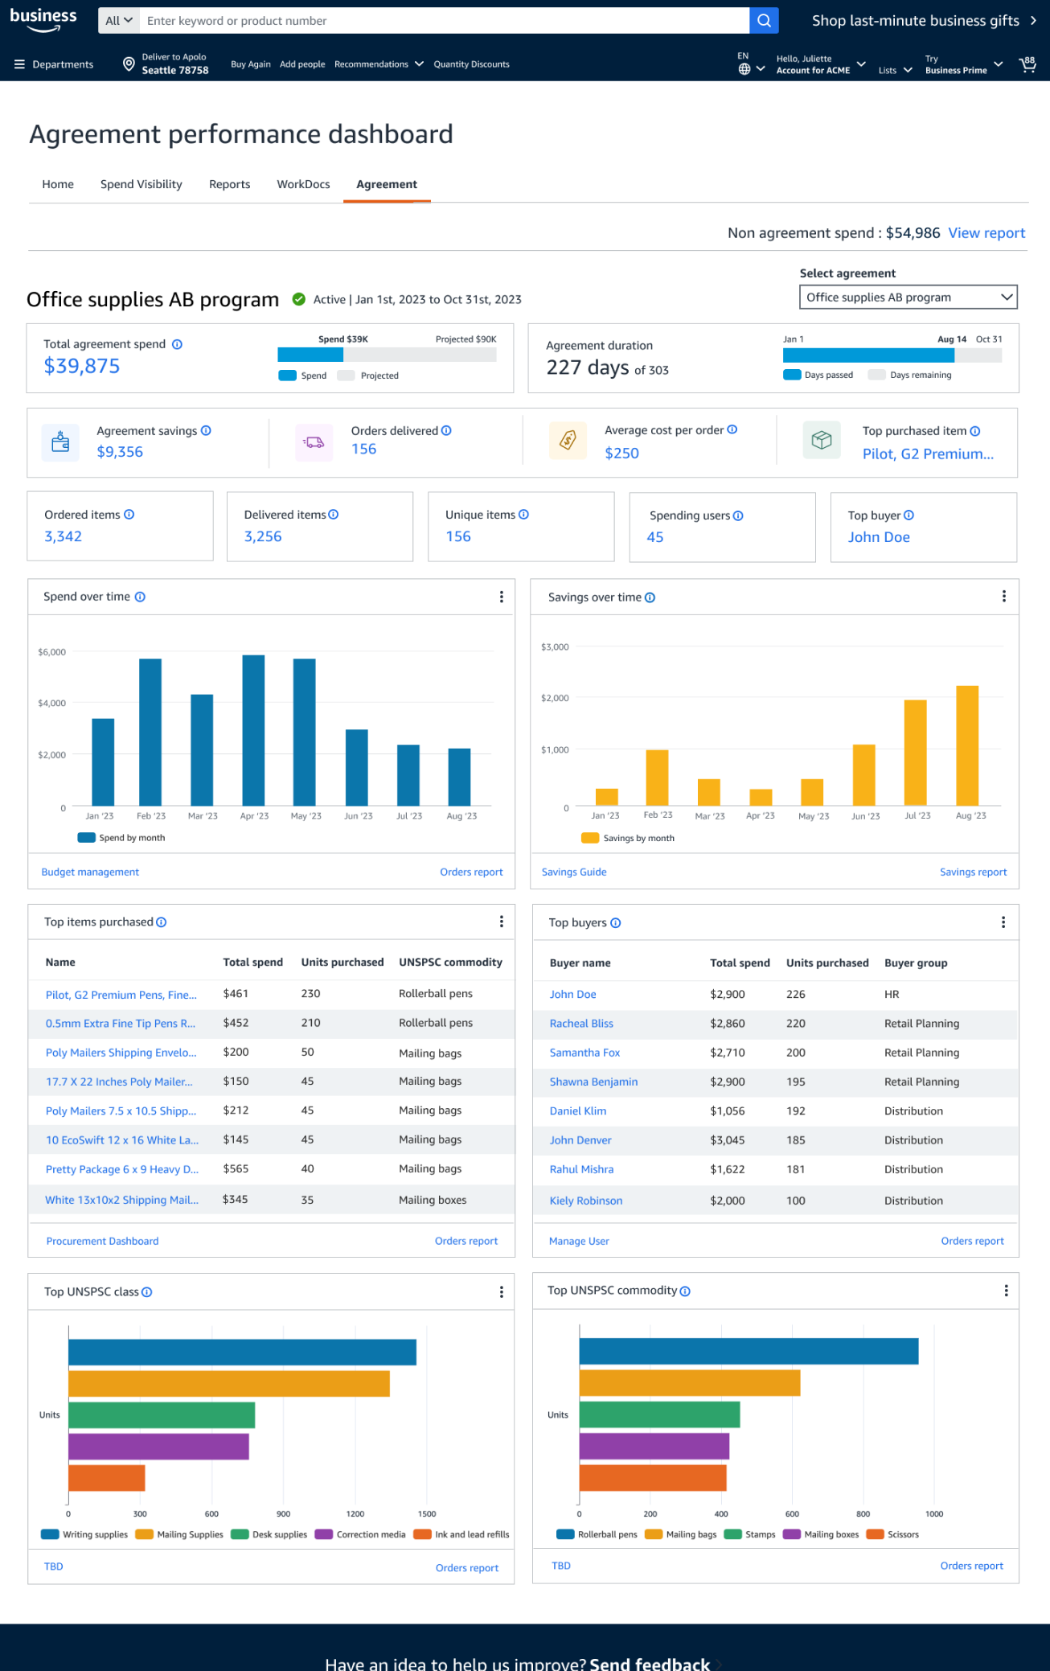Image resolution: width=1050 pixels, height=1671 pixels.
Task: Click the Agreement duration days progress bar
Action: click(x=892, y=355)
